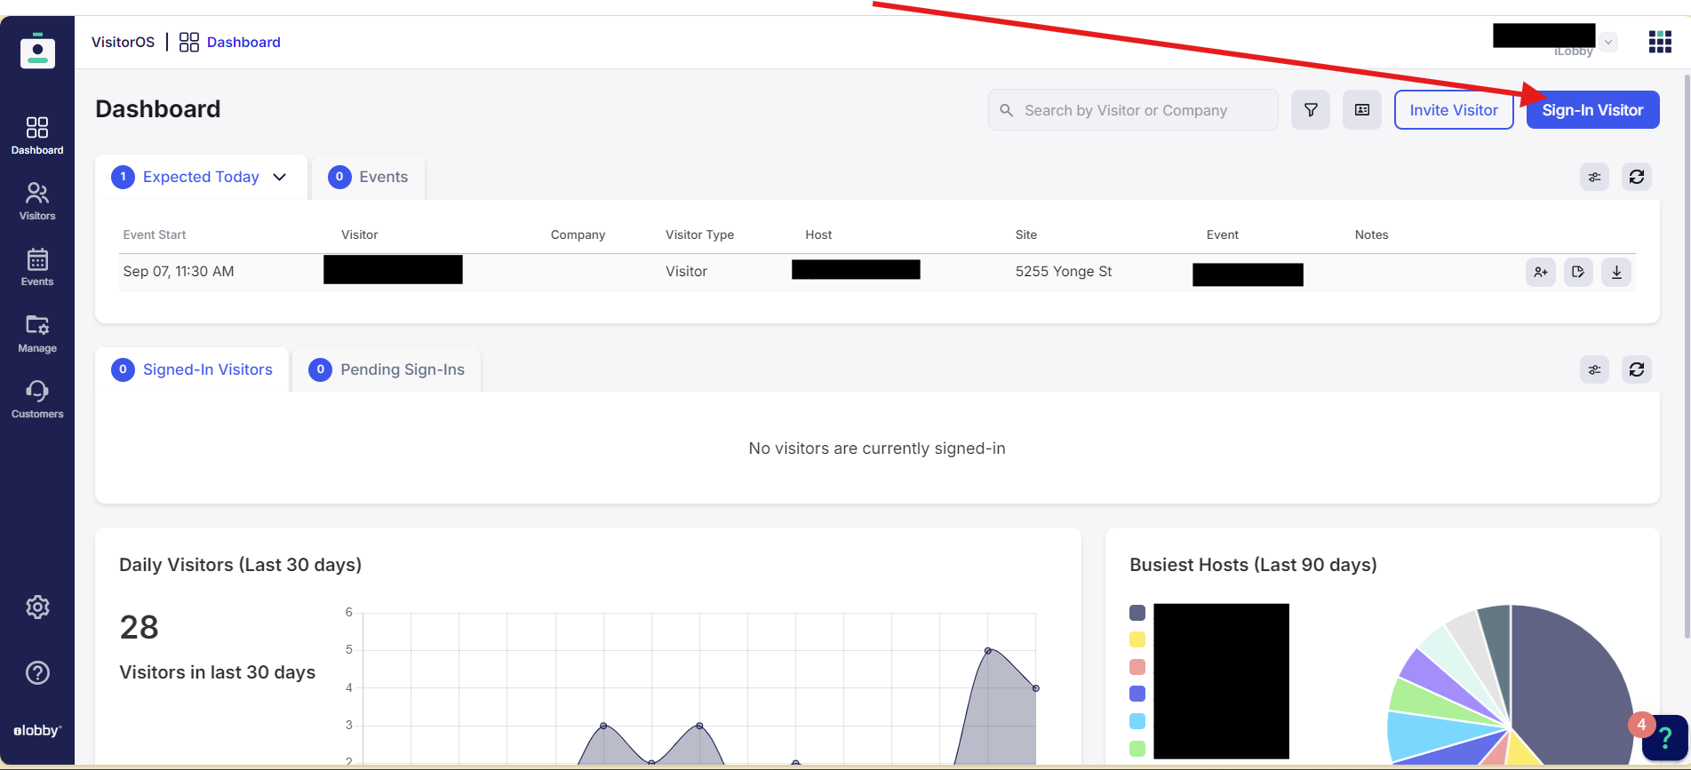The image size is (1691, 770).
Task: Click the ilobby wordmark at sidebar bottom
Action: coord(37,731)
